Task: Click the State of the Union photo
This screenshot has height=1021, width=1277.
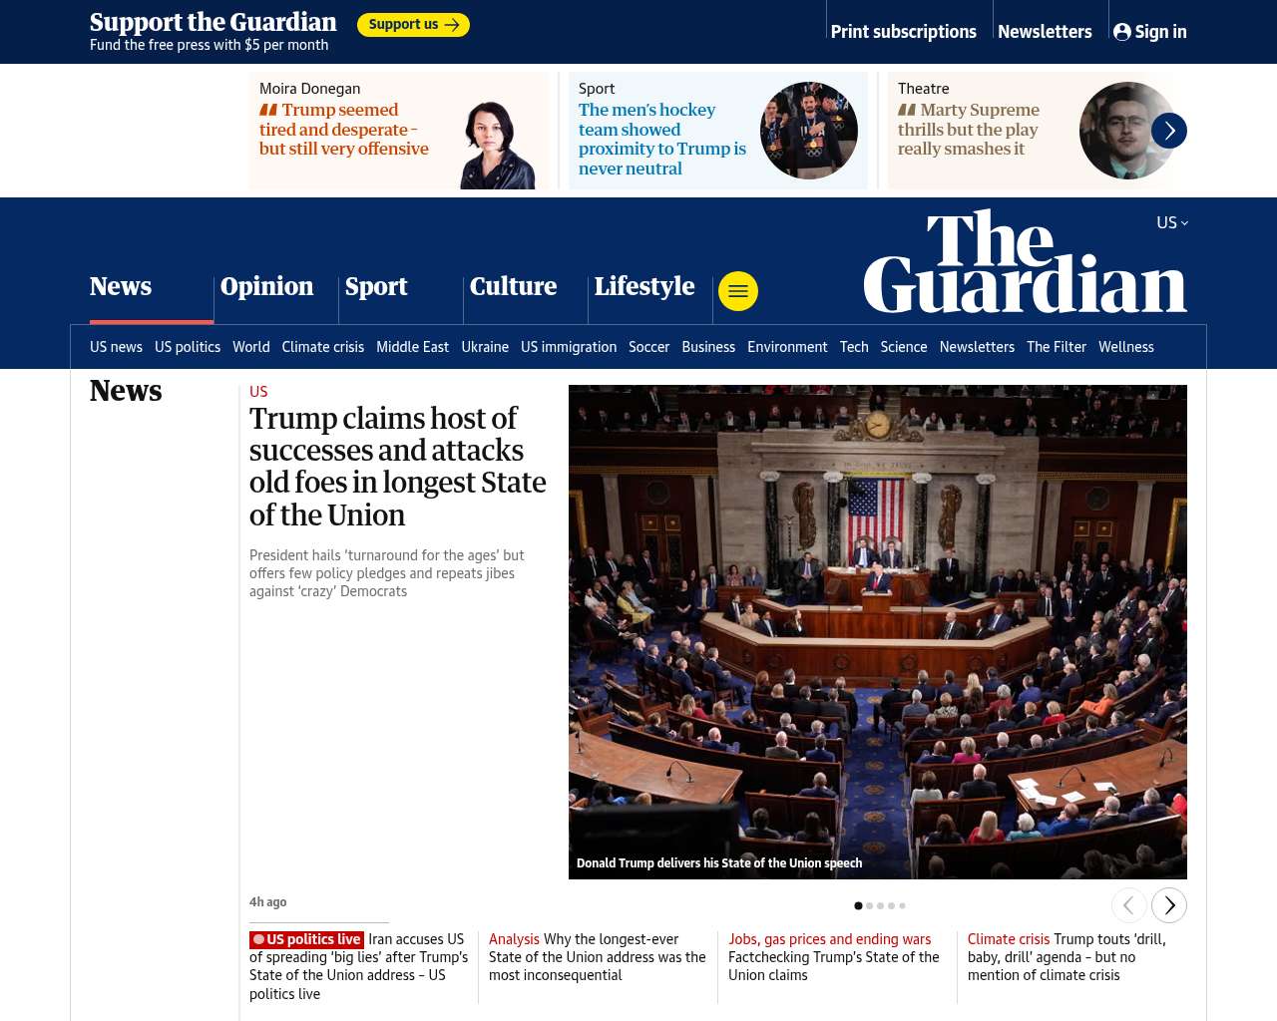Action: (878, 632)
